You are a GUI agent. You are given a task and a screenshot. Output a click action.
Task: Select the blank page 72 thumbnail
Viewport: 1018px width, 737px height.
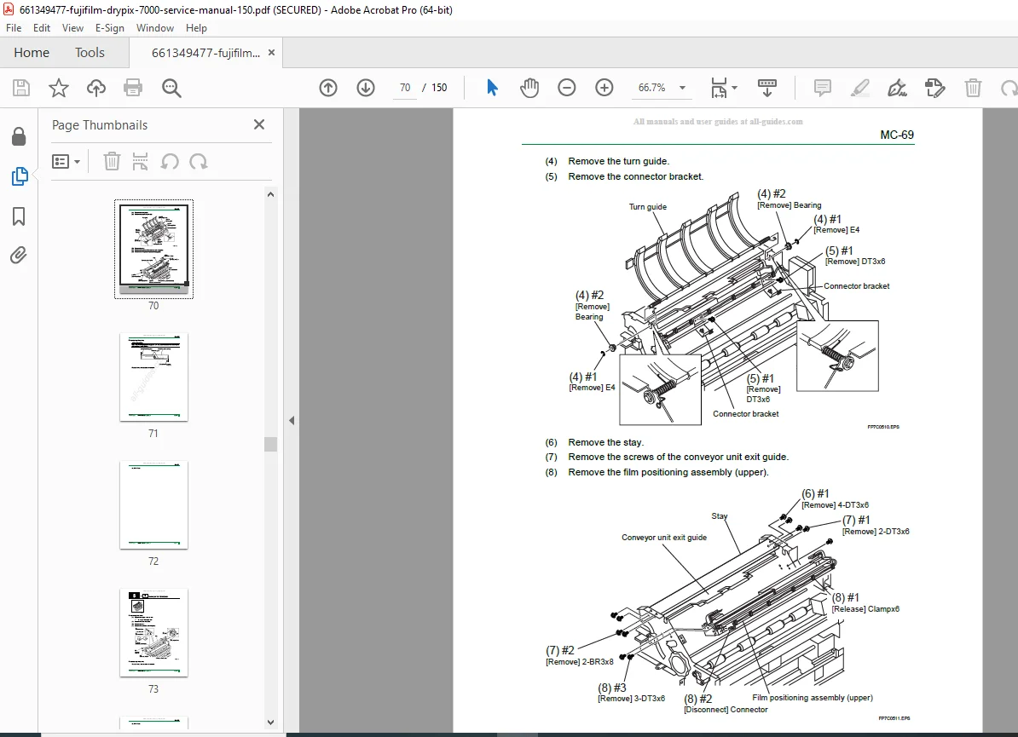[153, 504]
